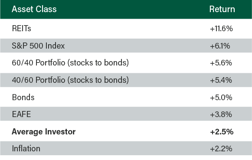Click the bold +2.5% return value
This screenshot has height=160, width=252.
click(222, 132)
